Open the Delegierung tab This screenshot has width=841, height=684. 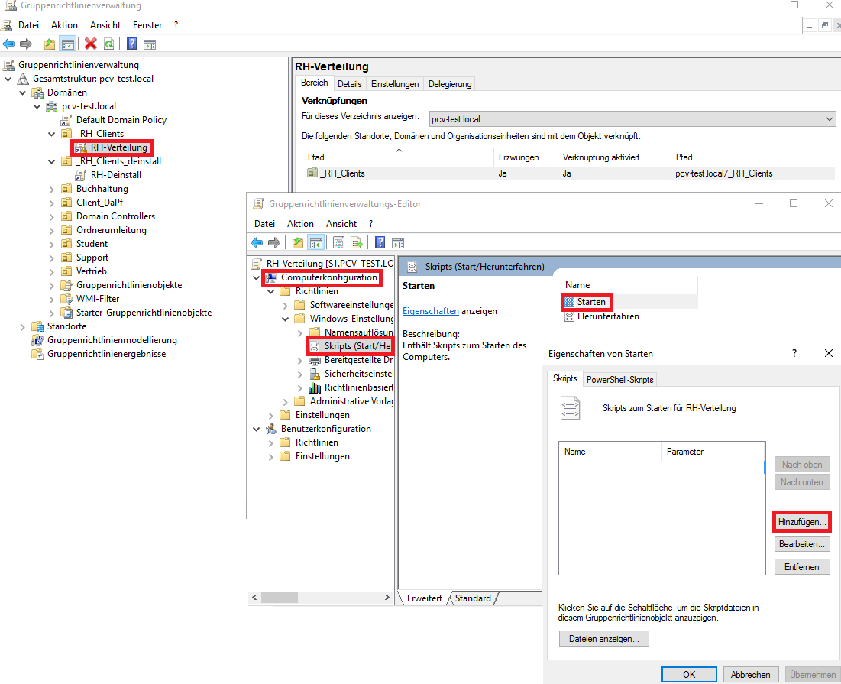click(450, 84)
